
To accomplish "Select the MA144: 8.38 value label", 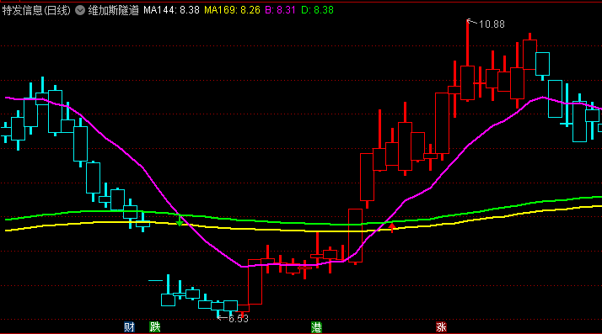I will 172,10.
